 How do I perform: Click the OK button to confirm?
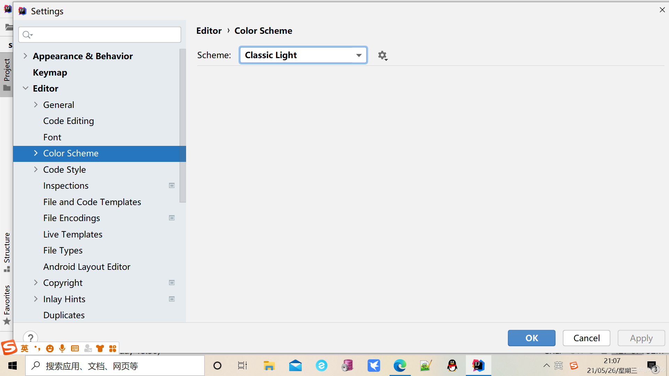532,337
